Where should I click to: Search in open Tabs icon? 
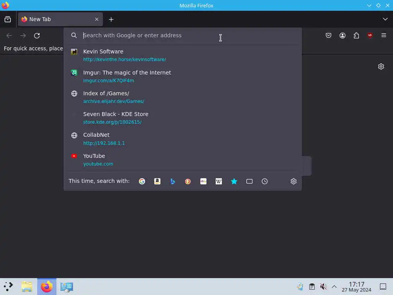pos(249,181)
